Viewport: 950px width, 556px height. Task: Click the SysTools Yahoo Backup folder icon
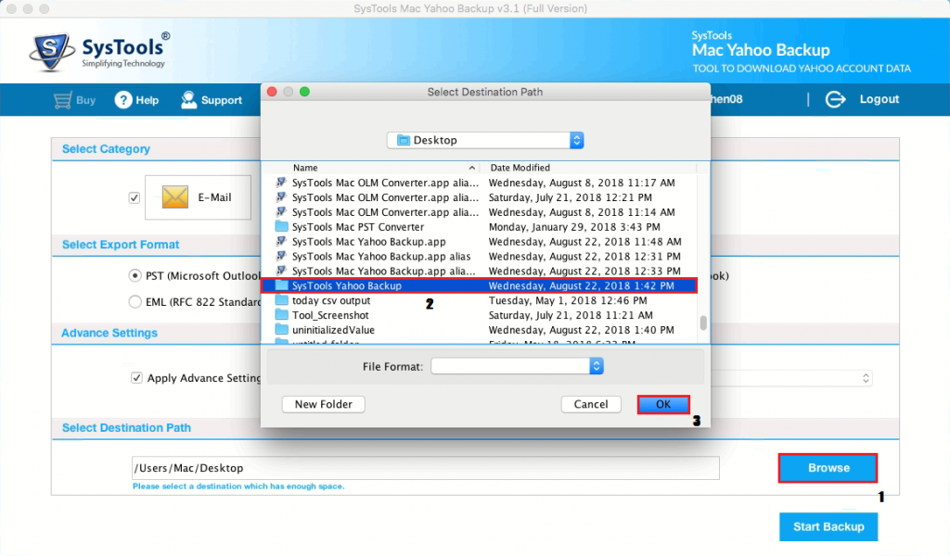281,285
